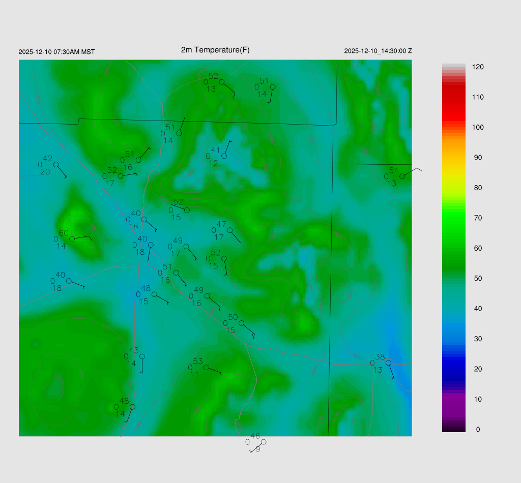Viewport: 521px width, 483px height.
Task: Click the 07:30AM MST timestamp label
Action: 56,52
